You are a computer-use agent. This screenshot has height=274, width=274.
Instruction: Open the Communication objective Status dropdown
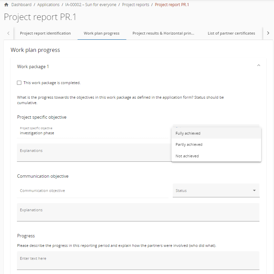point(216,191)
